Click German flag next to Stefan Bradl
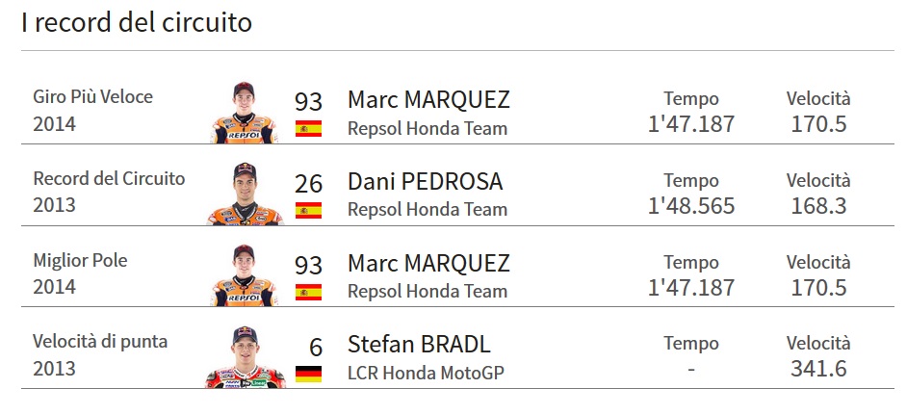The width and height of the screenshot is (907, 415). (308, 374)
